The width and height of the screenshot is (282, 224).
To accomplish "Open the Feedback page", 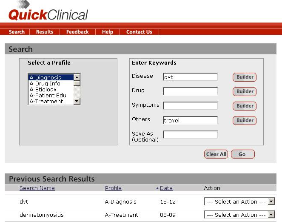I will (x=77, y=32).
